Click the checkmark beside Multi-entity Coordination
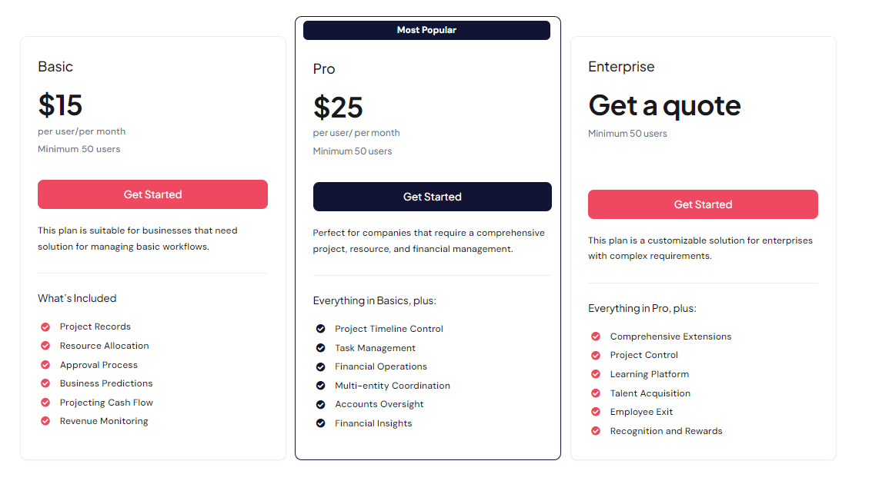Image resolution: width=869 pixels, height=484 pixels. point(320,386)
